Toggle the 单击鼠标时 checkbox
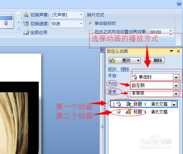Image resolution: width=183 pixels, height=154 pixels. 90,23
